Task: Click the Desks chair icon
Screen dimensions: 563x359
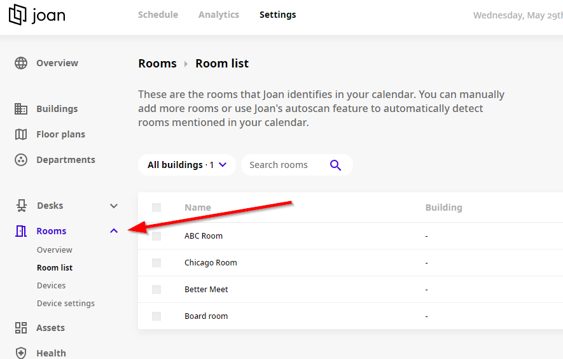Action: [21, 206]
